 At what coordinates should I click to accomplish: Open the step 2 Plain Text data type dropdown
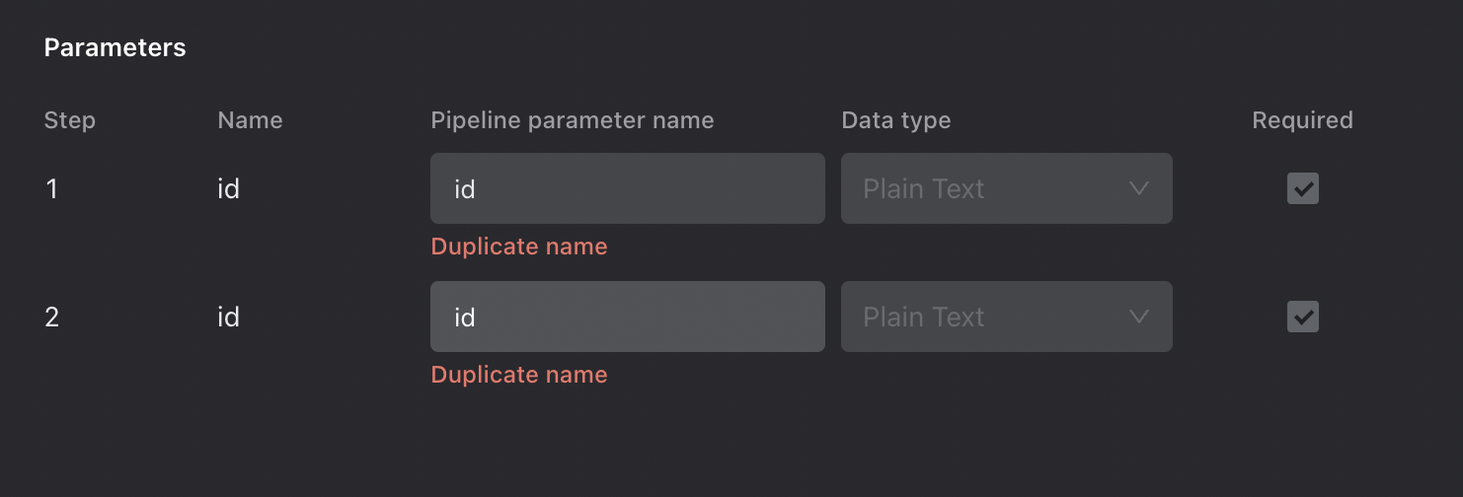(x=1006, y=317)
